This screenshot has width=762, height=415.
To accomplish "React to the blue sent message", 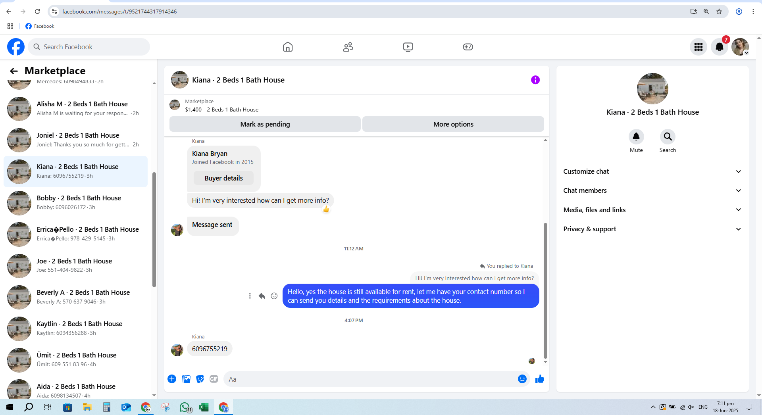I will point(274,296).
